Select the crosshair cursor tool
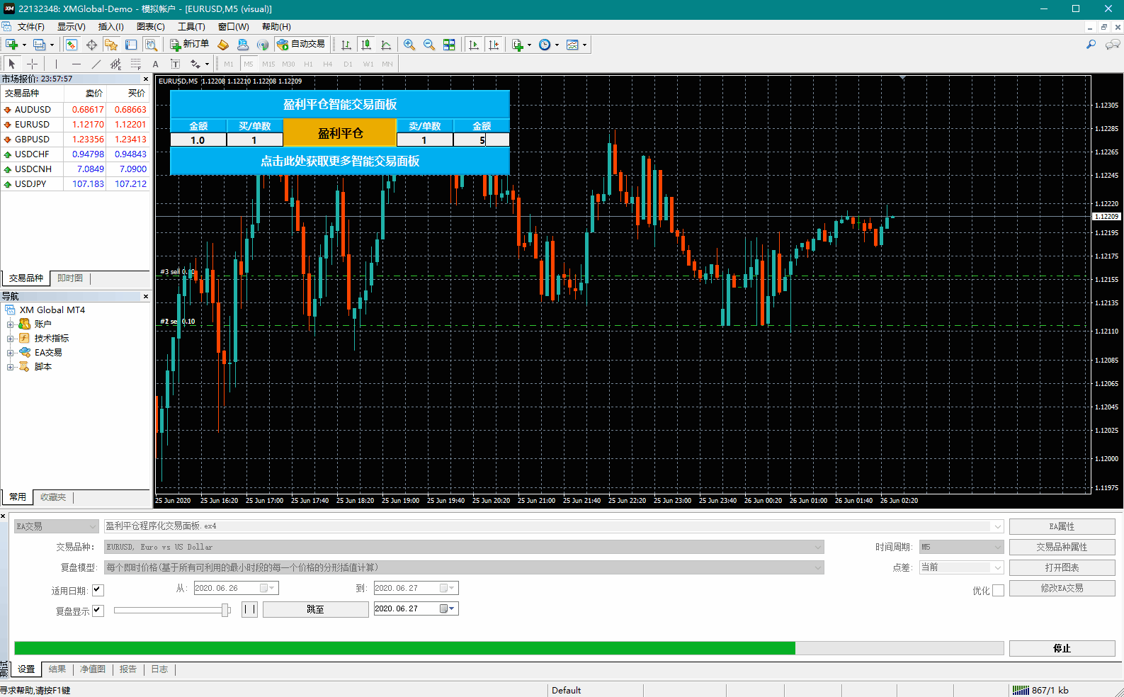1124x697 pixels. click(32, 64)
